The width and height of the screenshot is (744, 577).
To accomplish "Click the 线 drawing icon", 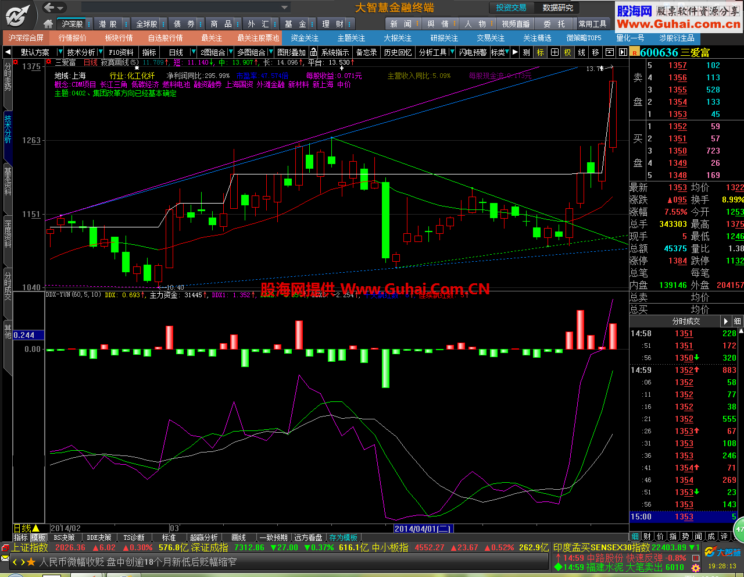I will pyautogui.click(x=582, y=52).
